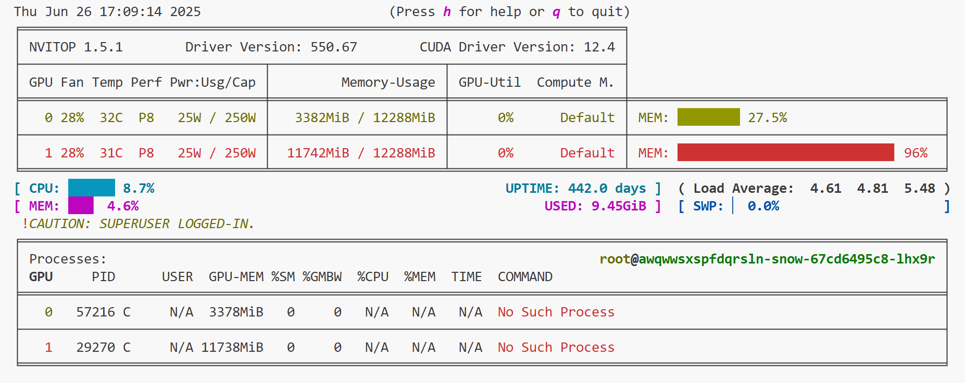Click the magenta 'h' help key hint
The height and width of the screenshot is (383, 965).
[x=447, y=11]
